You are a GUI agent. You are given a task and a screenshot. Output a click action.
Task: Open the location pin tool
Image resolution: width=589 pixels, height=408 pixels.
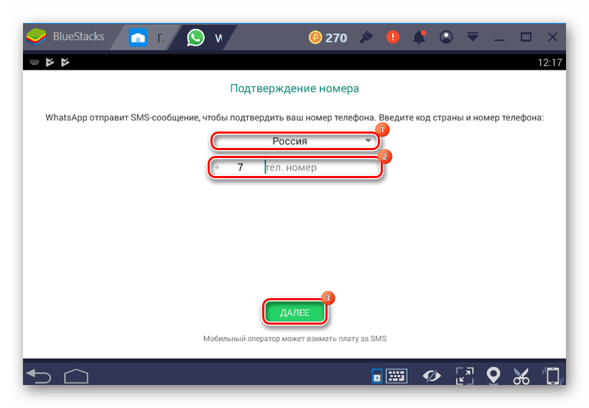coord(493,376)
